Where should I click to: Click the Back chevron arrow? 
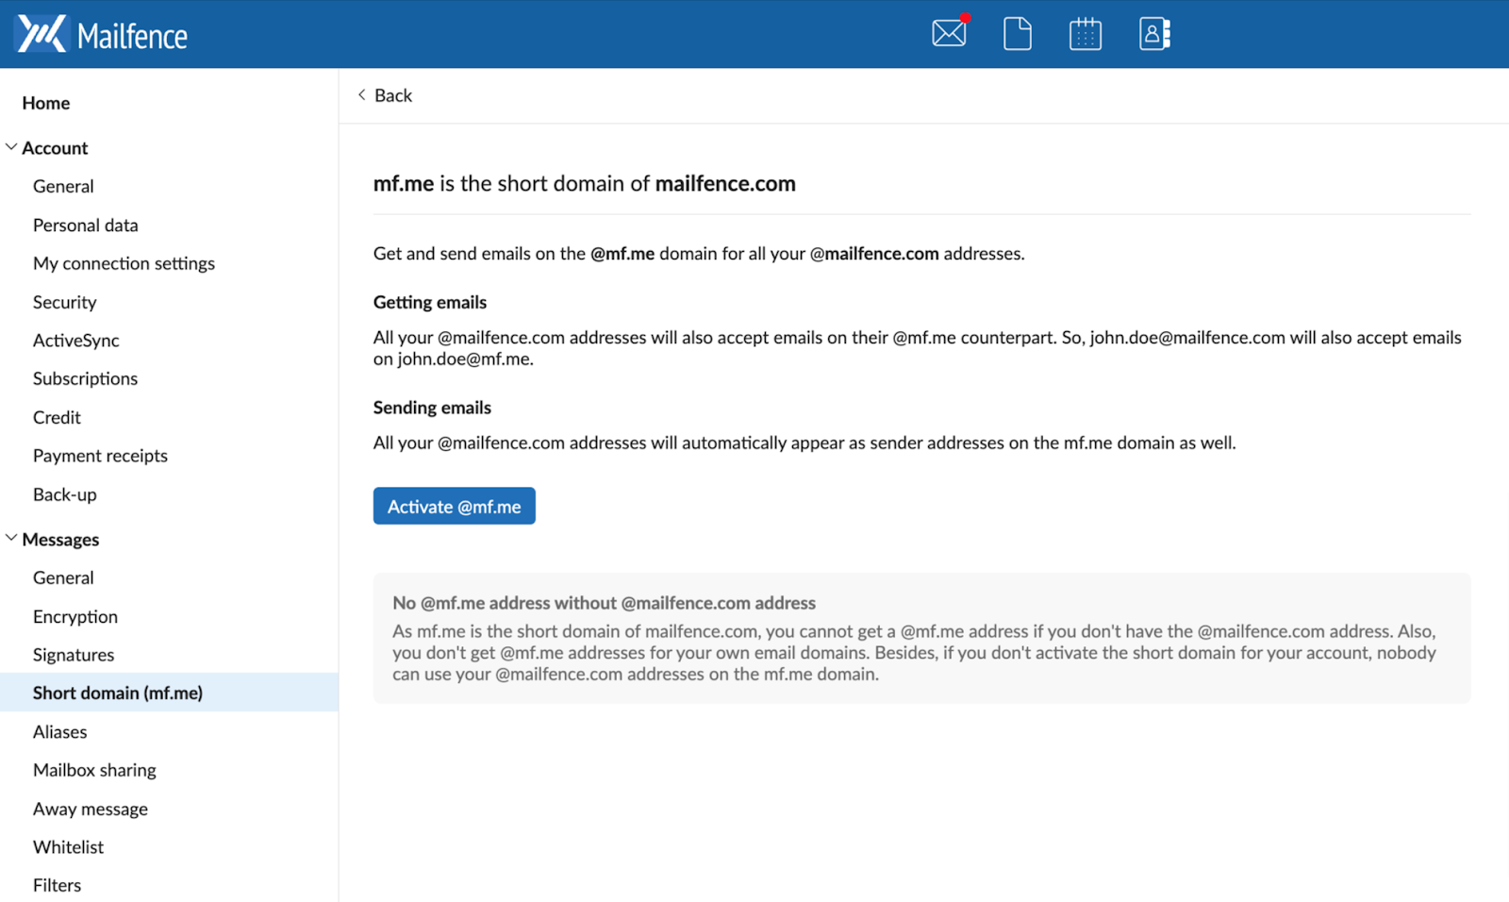pyautogui.click(x=361, y=94)
